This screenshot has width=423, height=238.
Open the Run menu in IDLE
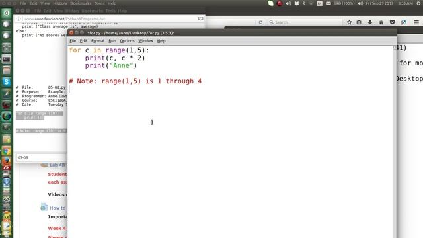coord(112,41)
